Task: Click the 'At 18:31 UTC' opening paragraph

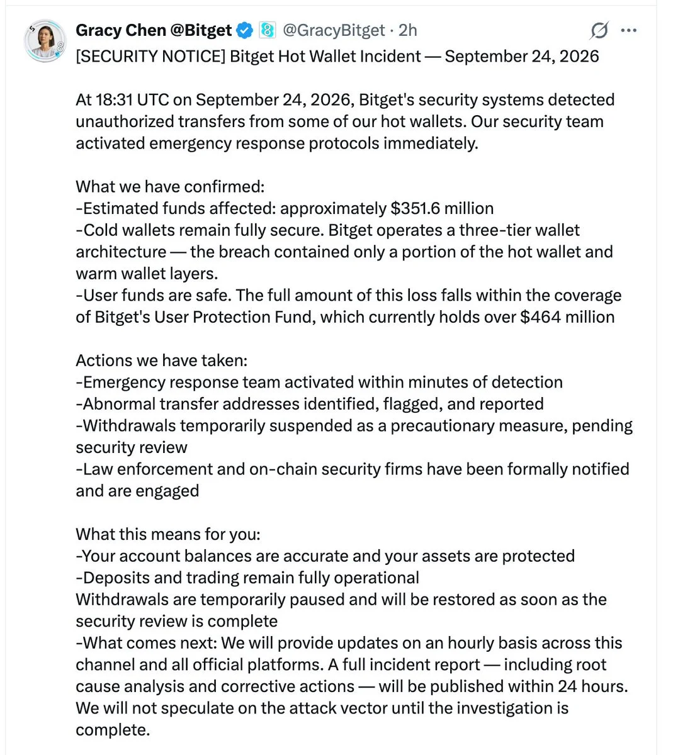Action: tap(345, 121)
